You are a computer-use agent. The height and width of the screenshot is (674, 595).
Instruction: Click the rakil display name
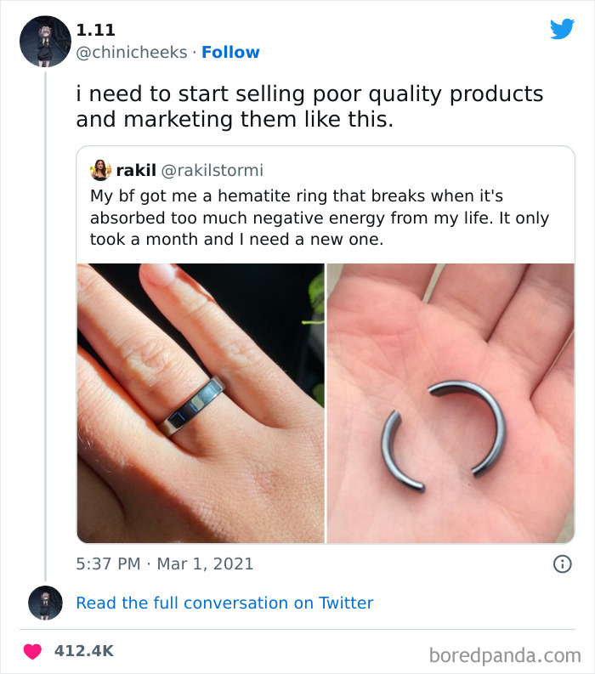tap(134, 171)
